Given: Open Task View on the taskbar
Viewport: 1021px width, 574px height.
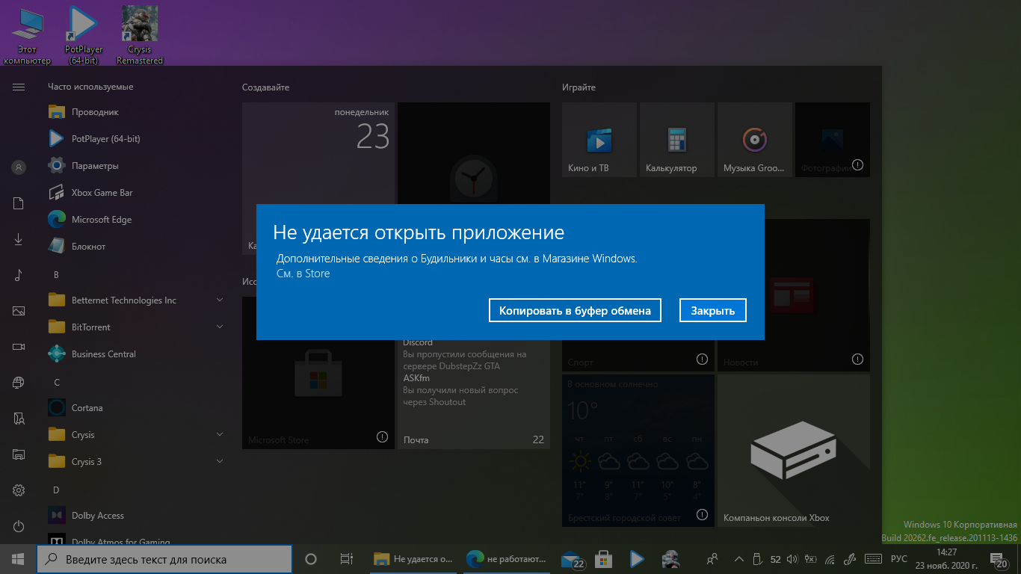Looking at the screenshot, I should (346, 559).
